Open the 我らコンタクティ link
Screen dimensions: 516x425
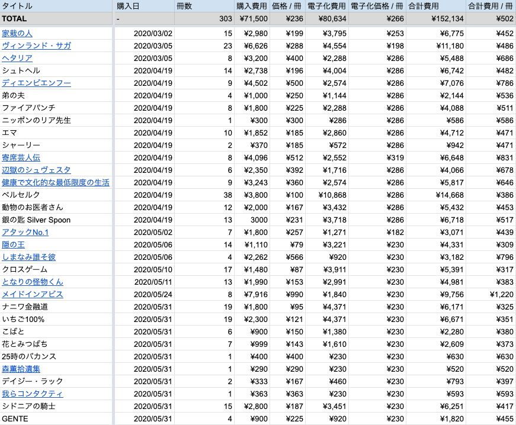33,394
